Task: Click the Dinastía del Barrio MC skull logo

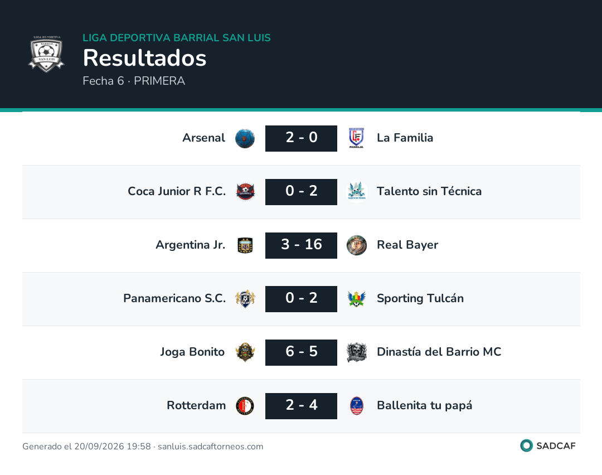Action: click(357, 352)
